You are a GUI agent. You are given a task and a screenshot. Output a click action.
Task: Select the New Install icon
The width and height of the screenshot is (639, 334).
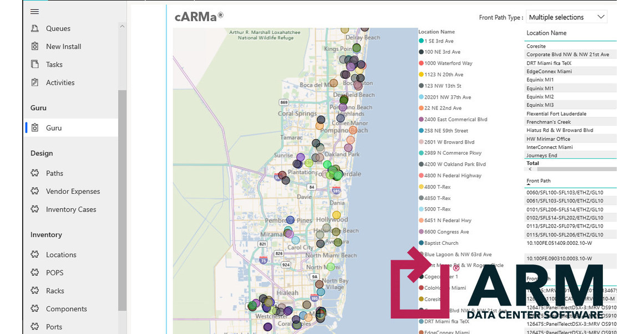tap(34, 46)
